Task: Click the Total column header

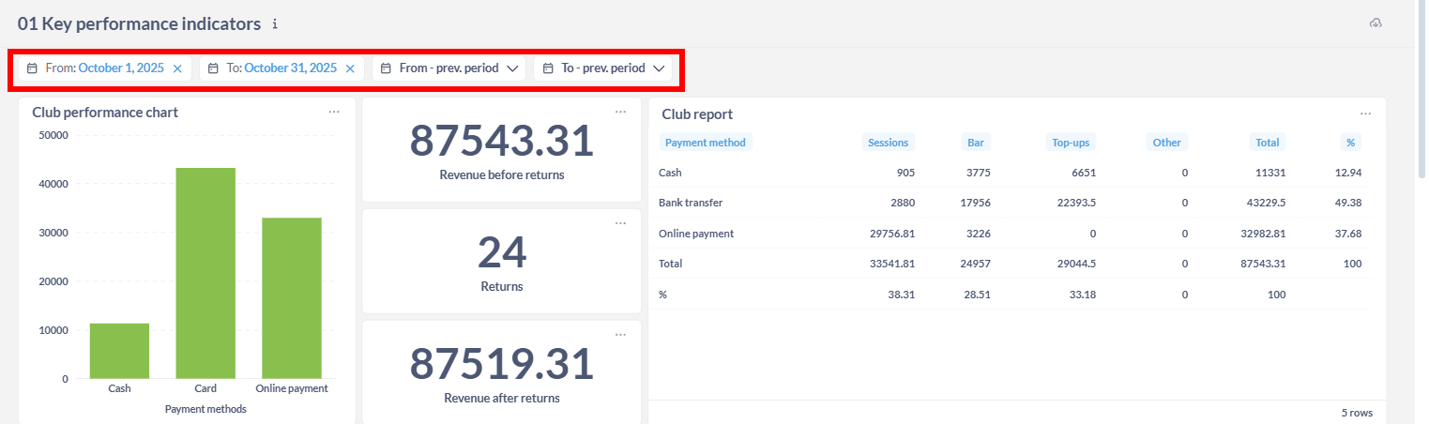Action: click(1267, 143)
